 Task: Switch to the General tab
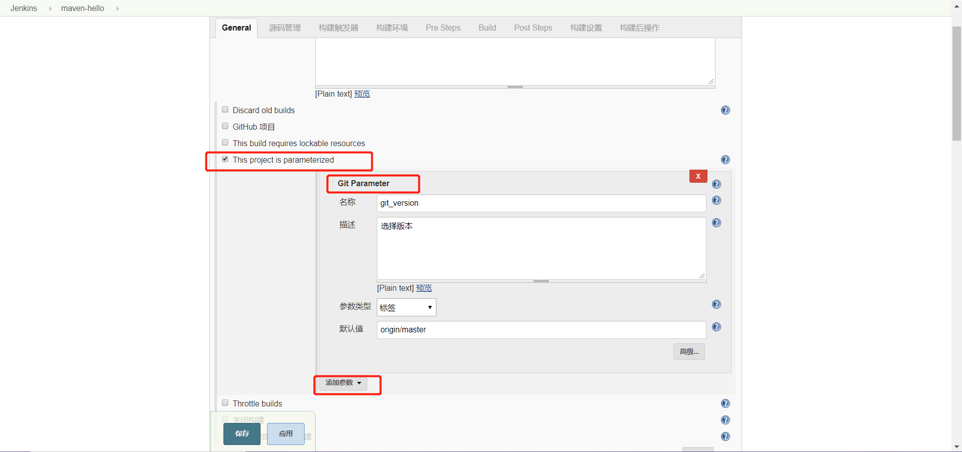click(236, 28)
